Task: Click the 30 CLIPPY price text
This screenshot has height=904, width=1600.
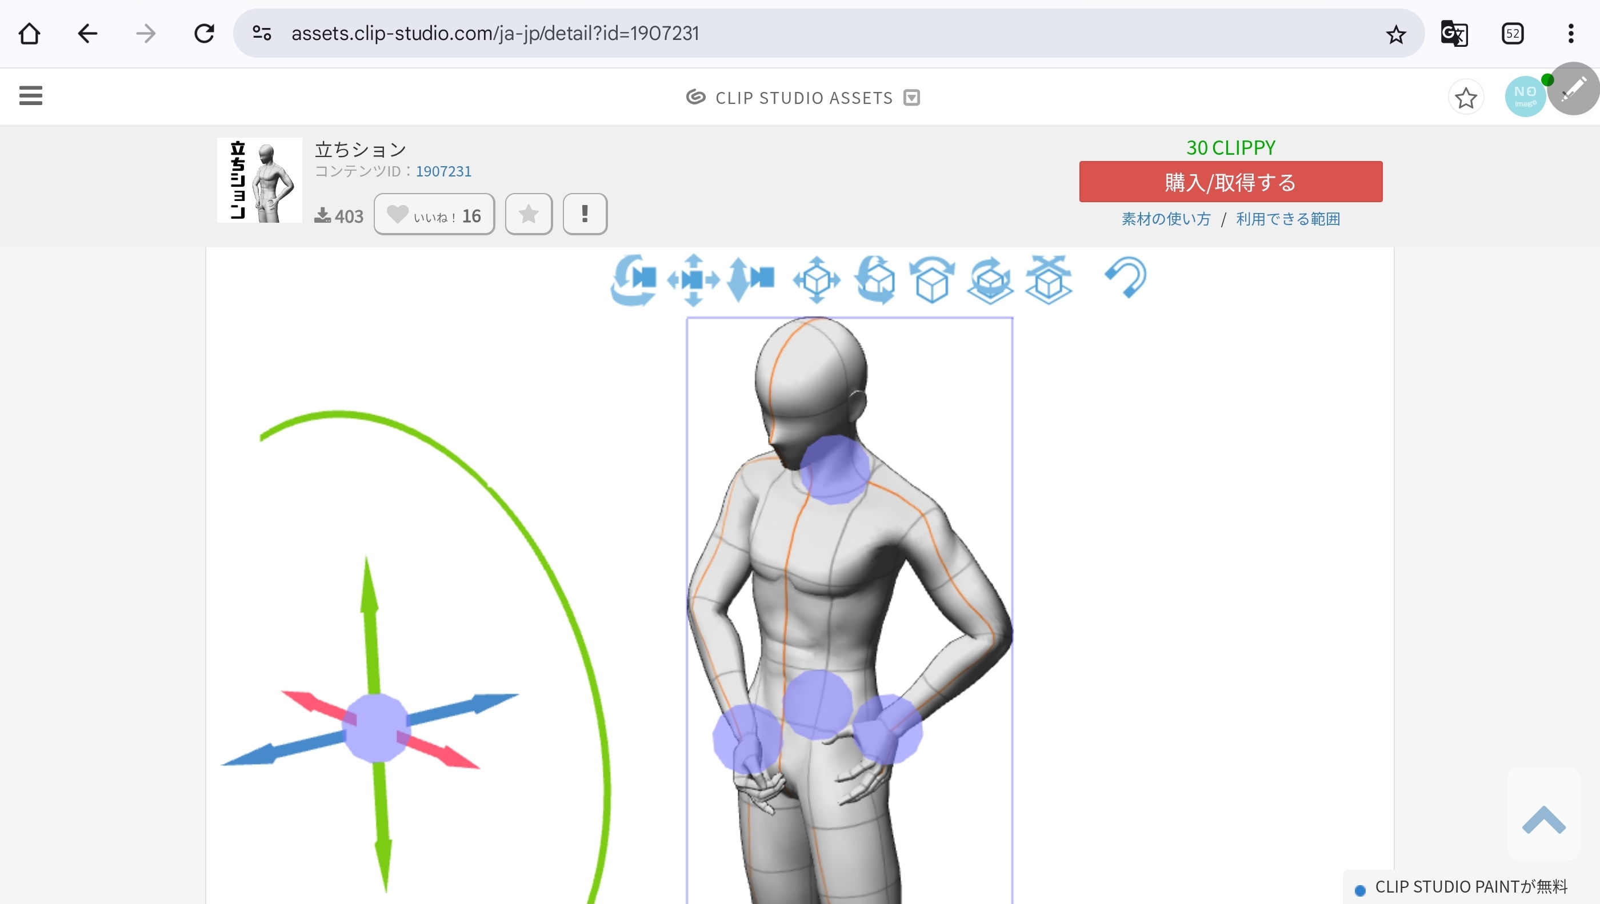Action: click(x=1230, y=148)
